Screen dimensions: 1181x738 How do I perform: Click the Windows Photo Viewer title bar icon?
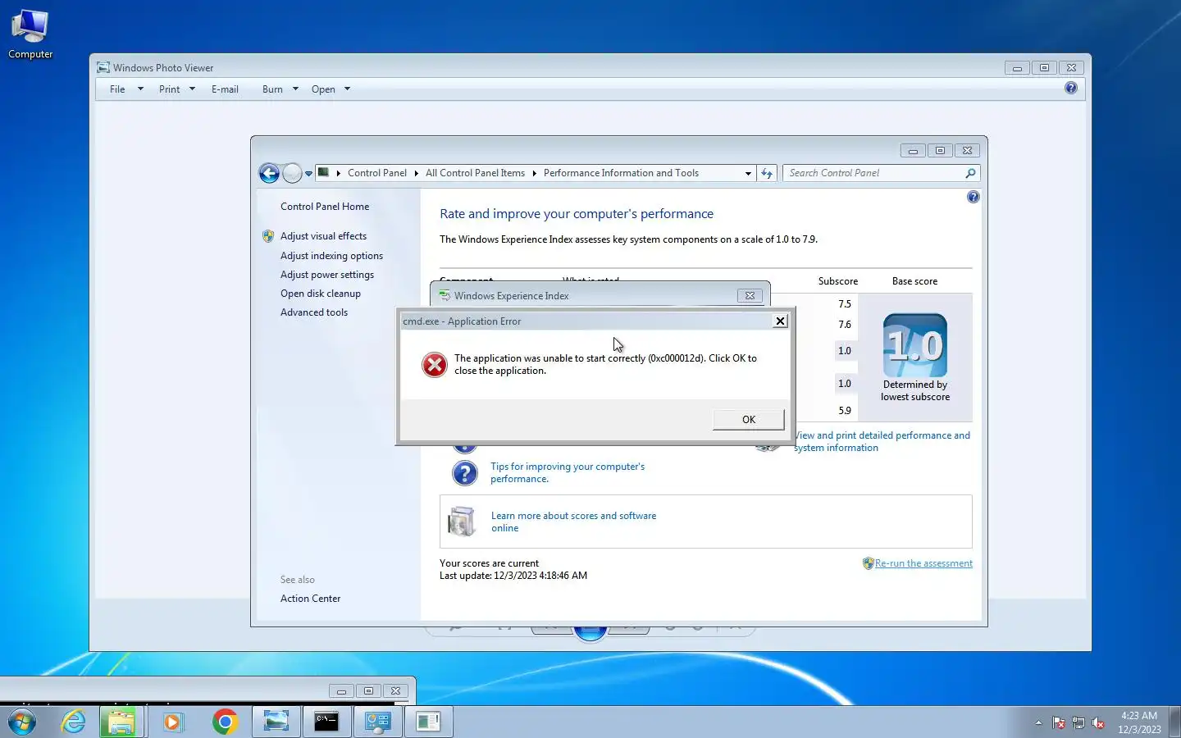pos(103,67)
